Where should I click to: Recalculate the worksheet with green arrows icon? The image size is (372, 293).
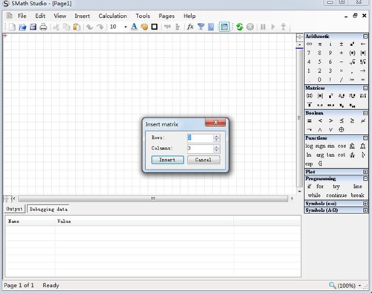(240, 27)
